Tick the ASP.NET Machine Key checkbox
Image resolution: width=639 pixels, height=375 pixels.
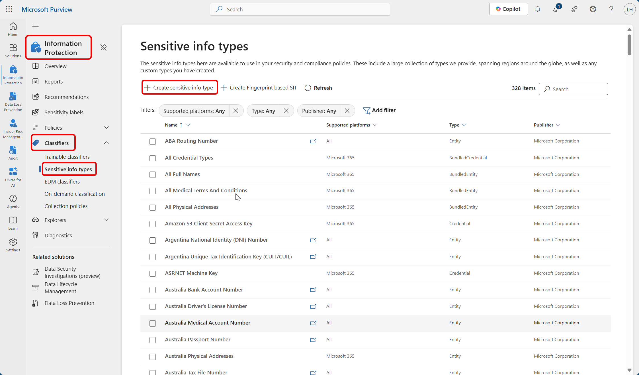point(153,274)
